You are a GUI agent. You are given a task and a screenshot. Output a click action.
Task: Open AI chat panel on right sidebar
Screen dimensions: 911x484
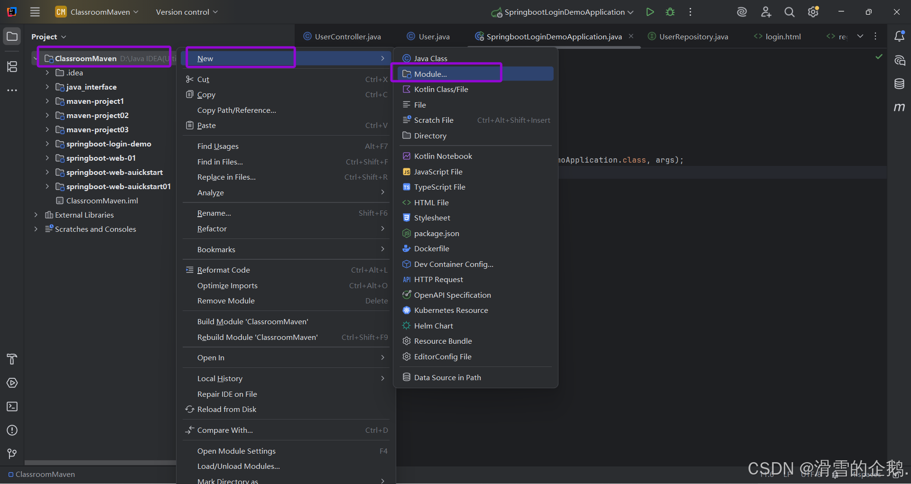(x=899, y=60)
